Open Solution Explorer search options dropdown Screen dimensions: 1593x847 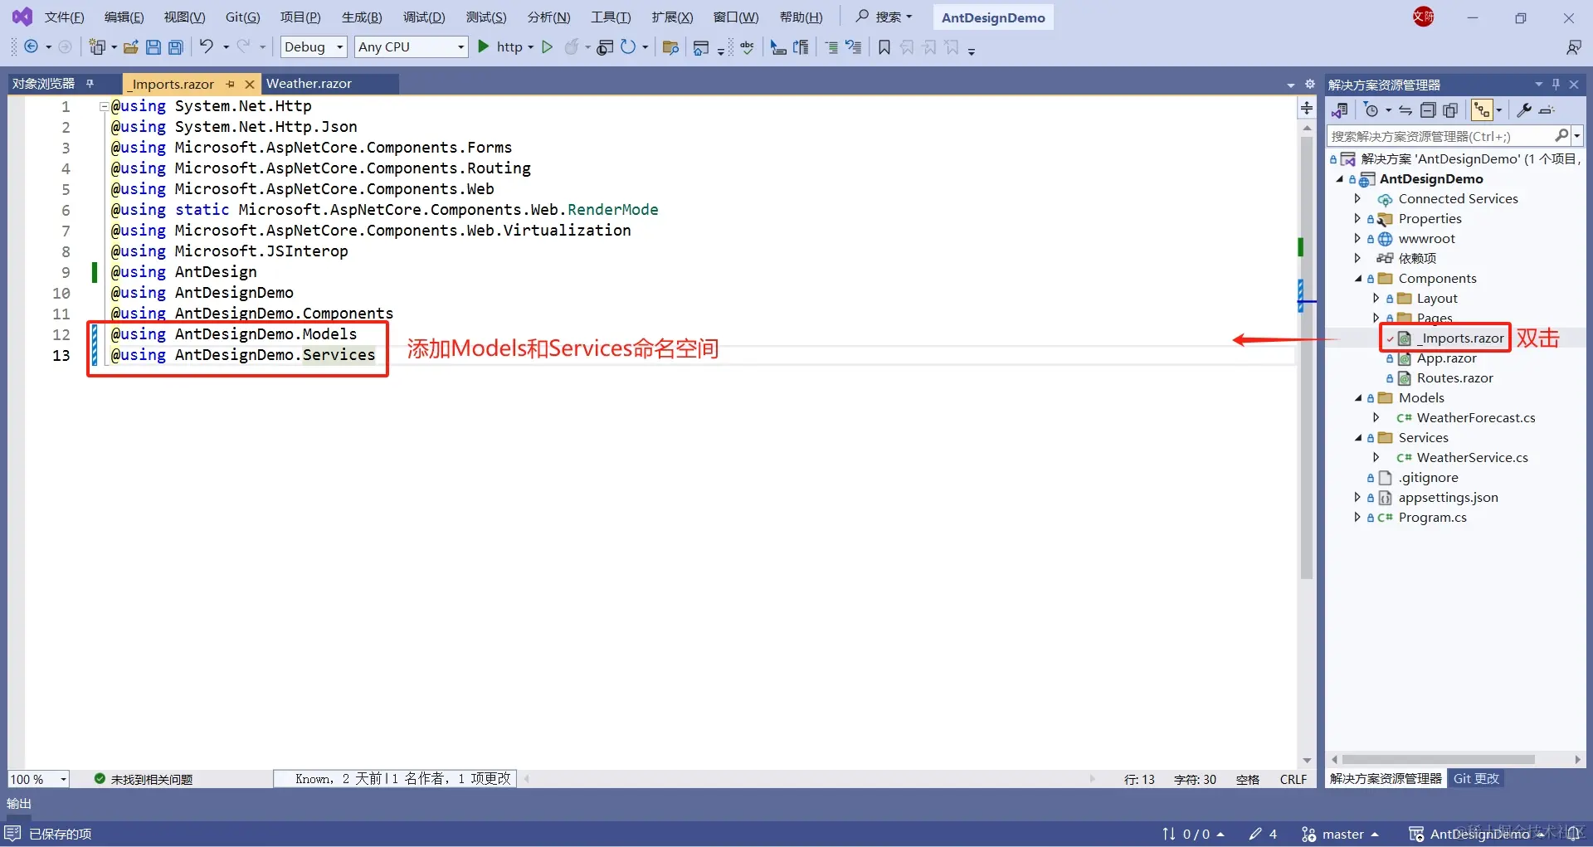point(1577,135)
